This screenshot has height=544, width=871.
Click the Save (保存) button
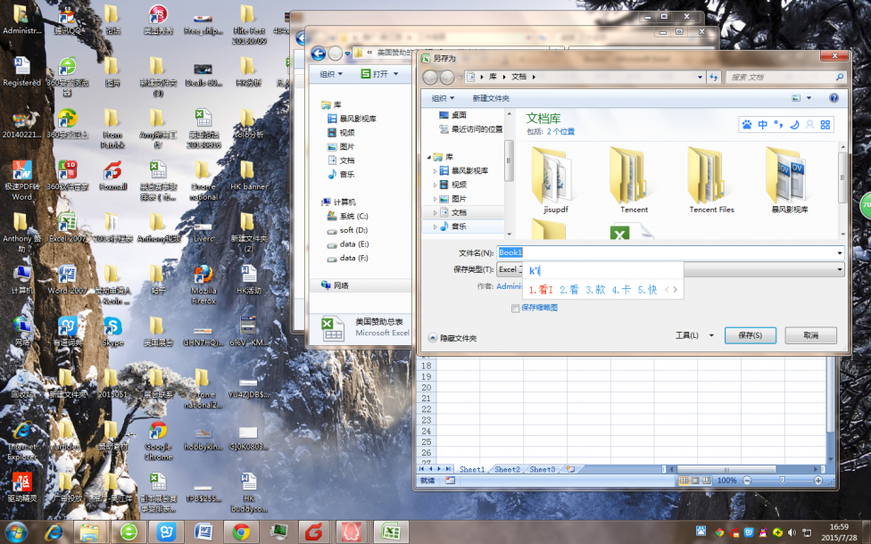pos(743,335)
